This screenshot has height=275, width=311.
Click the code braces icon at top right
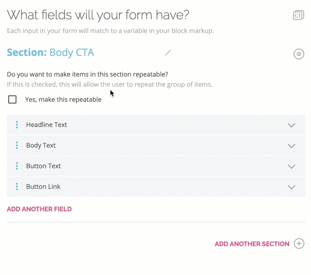(298, 15)
